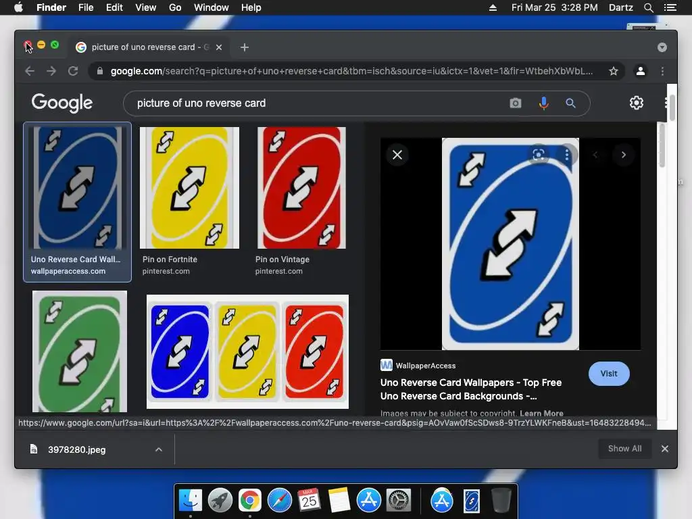Open the Finder menu
This screenshot has width=692, height=519.
click(51, 7)
